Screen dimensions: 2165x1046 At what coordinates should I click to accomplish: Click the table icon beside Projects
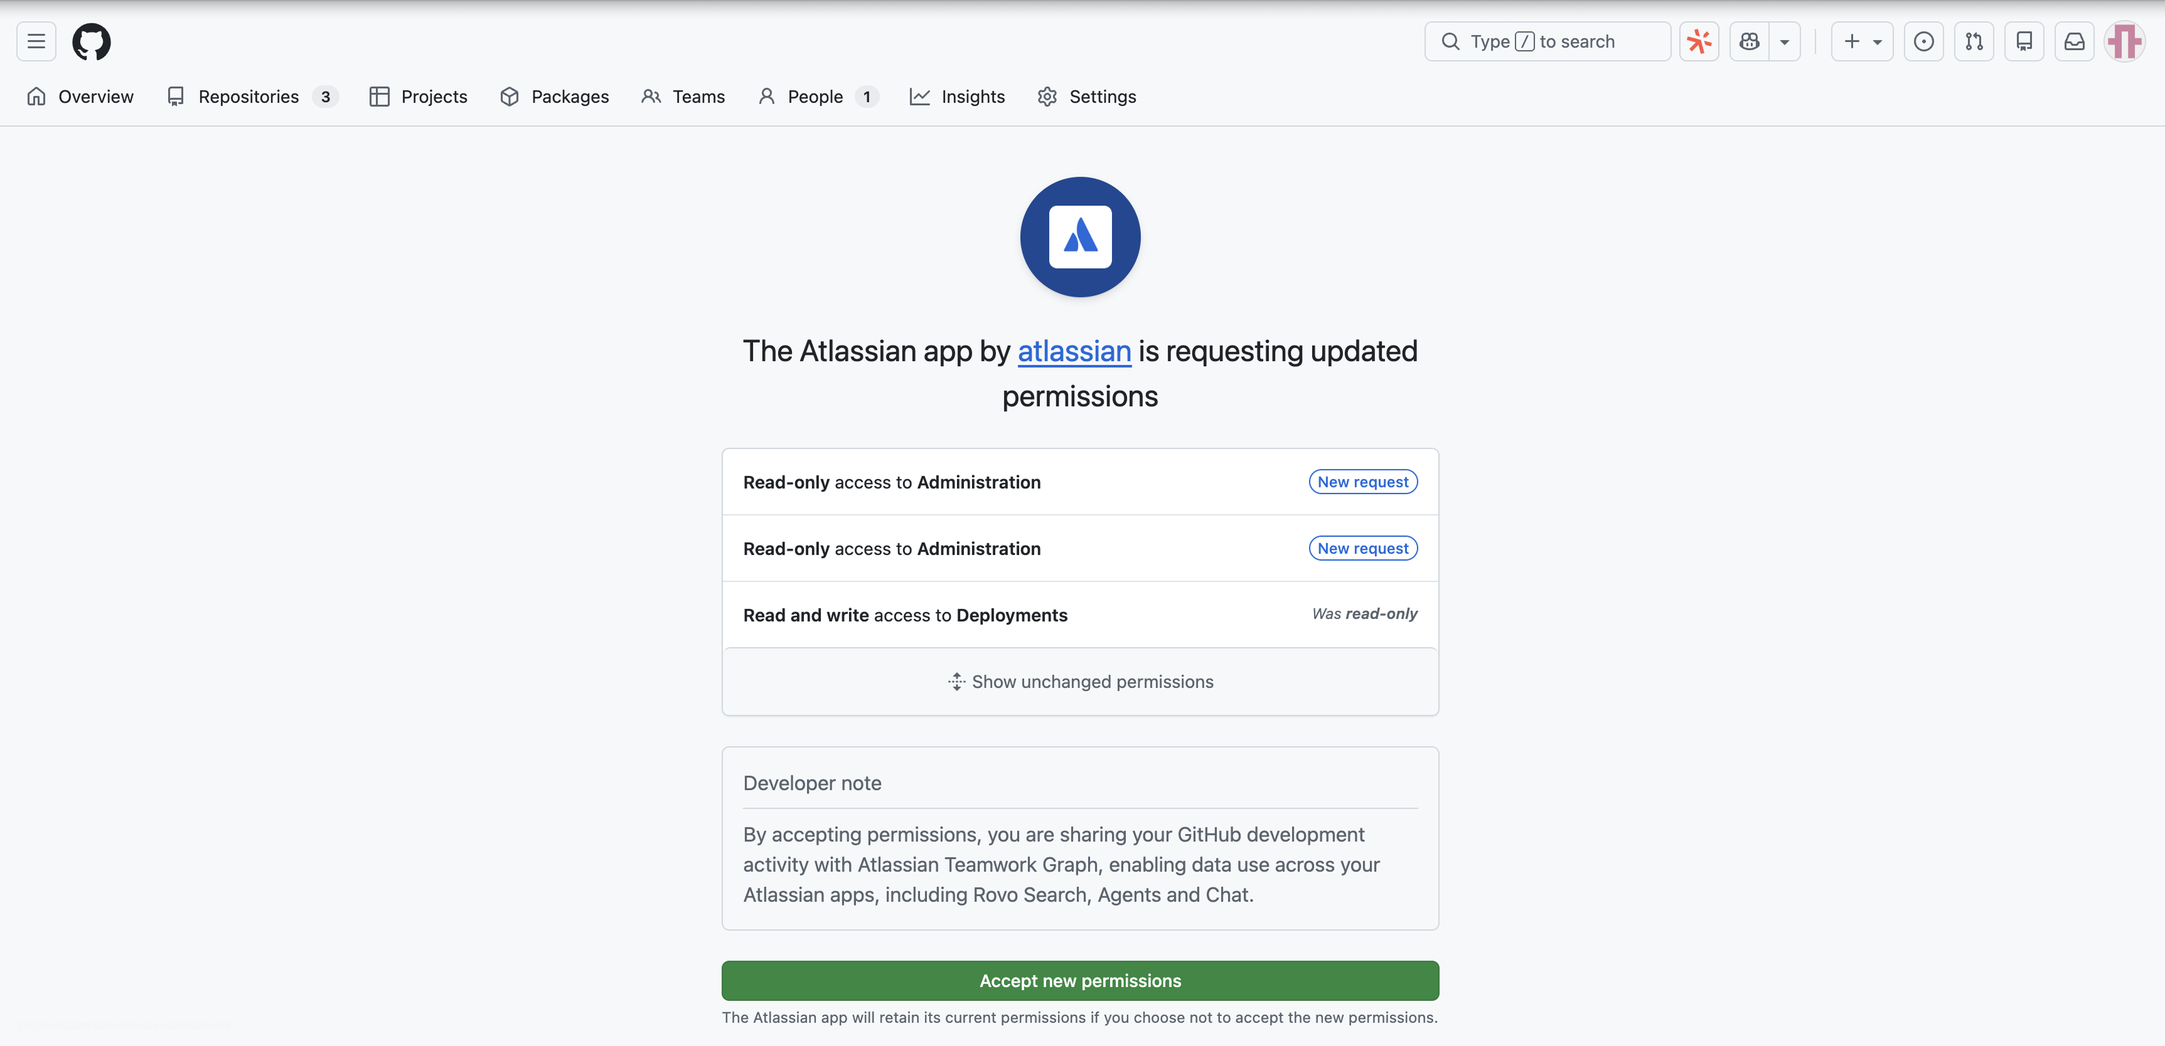(x=379, y=97)
